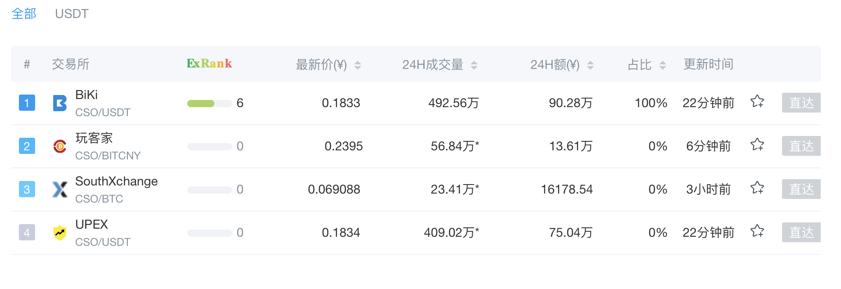This screenshot has width=841, height=289.
Task: Click 玩客家's empty ExRank rating bar
Action: click(209, 147)
